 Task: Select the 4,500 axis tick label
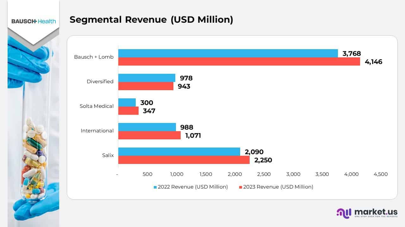381,174
